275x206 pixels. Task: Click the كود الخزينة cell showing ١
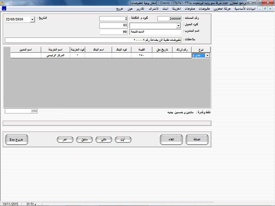point(77,55)
